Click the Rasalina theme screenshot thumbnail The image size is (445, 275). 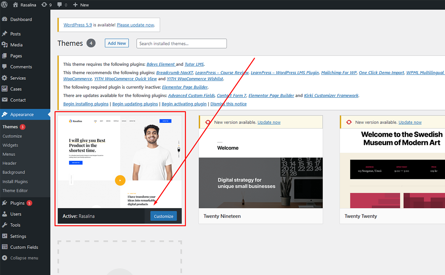(120, 162)
